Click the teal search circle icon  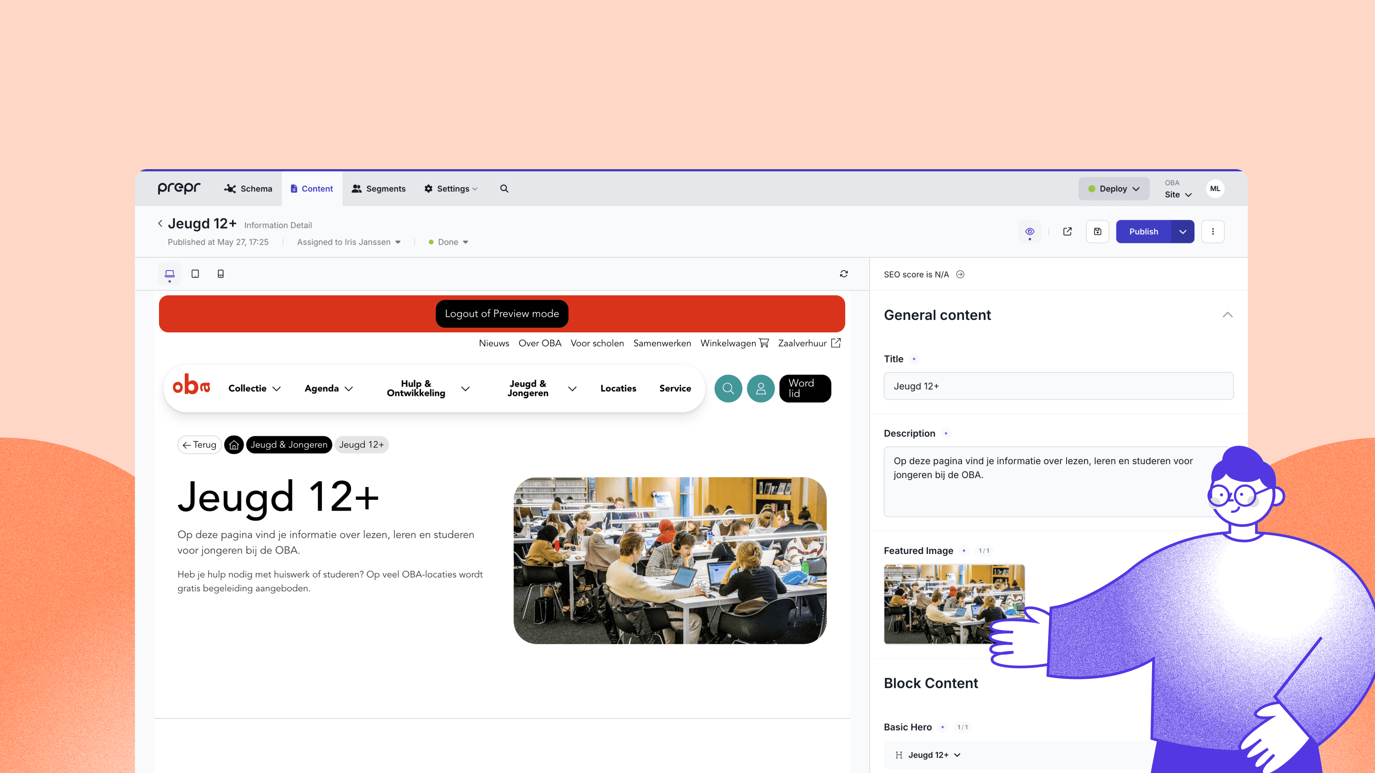[728, 388]
